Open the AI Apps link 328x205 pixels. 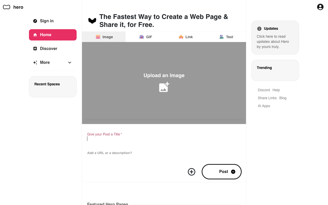(264, 106)
